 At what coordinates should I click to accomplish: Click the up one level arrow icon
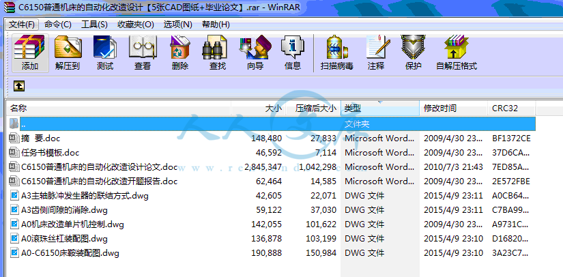tap(19, 86)
